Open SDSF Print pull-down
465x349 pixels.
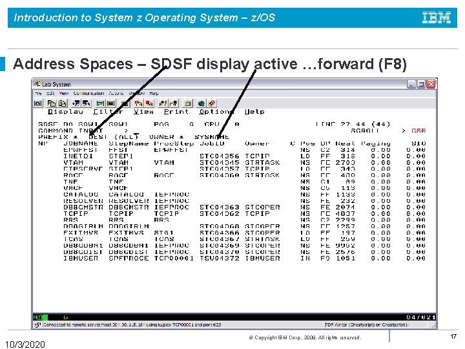pos(176,112)
